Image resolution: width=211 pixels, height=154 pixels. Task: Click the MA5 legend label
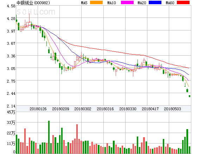click(84, 3)
